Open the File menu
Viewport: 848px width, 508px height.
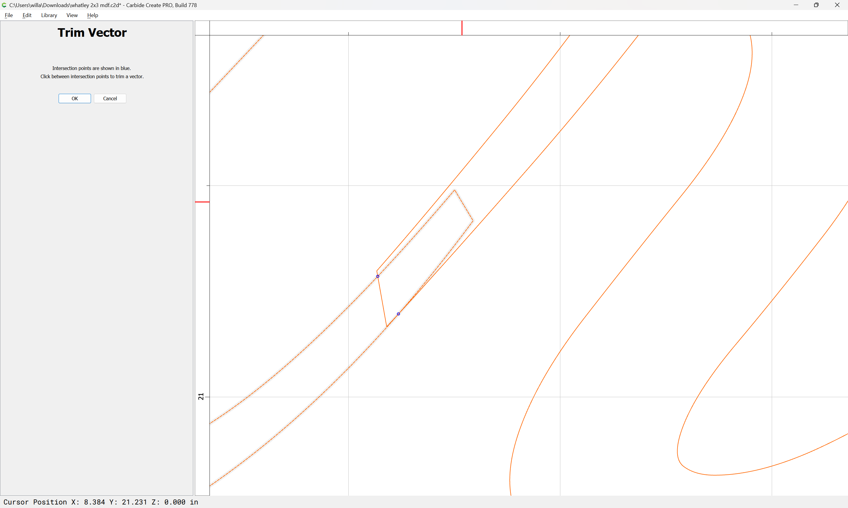coord(9,15)
